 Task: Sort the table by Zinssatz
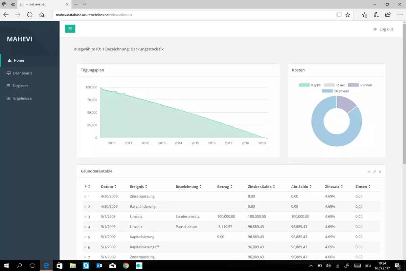334,186
